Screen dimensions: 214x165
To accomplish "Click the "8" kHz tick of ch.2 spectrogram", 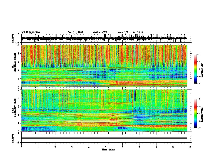I will (x=19, y=98).
